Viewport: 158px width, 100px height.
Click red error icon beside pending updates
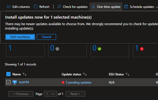pos(63,82)
